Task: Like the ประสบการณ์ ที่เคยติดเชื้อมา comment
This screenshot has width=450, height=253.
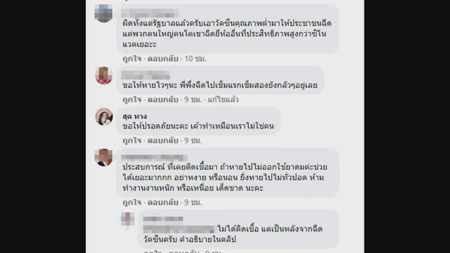Action: pos(132,202)
